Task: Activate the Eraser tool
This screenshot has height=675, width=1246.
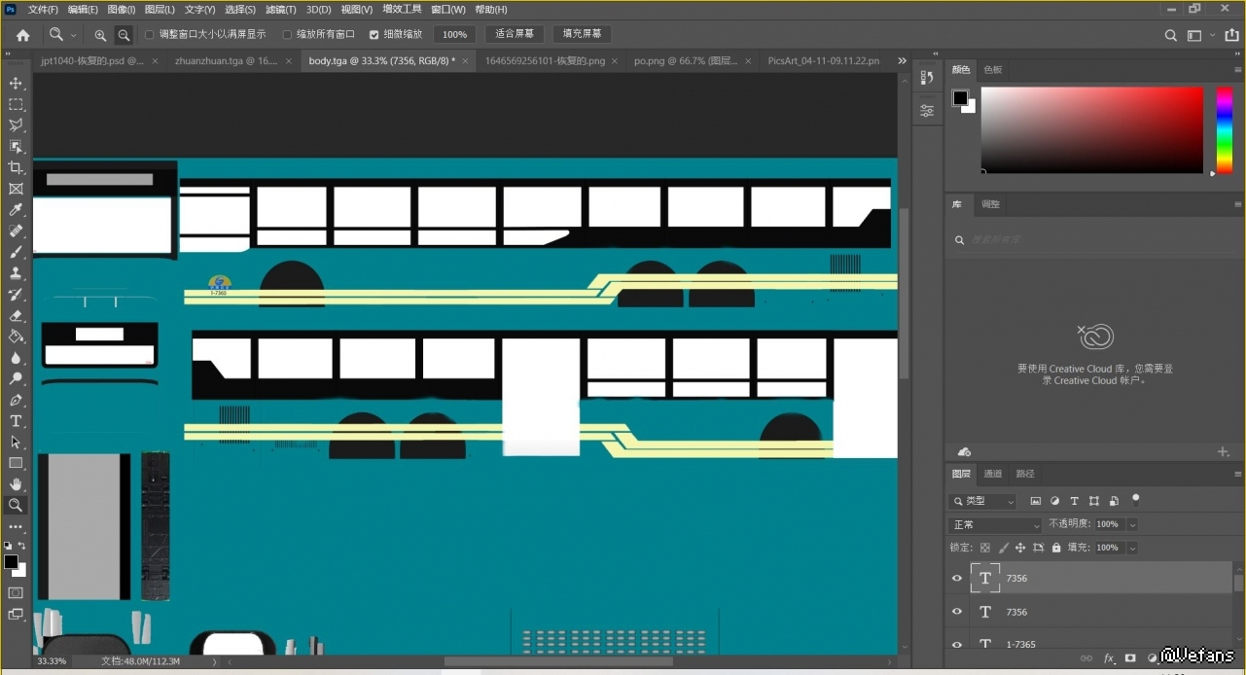Action: [16, 315]
